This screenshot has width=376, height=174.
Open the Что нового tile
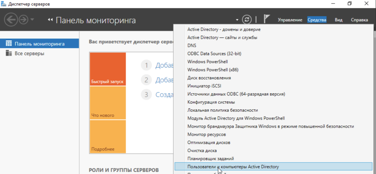click(x=107, y=103)
